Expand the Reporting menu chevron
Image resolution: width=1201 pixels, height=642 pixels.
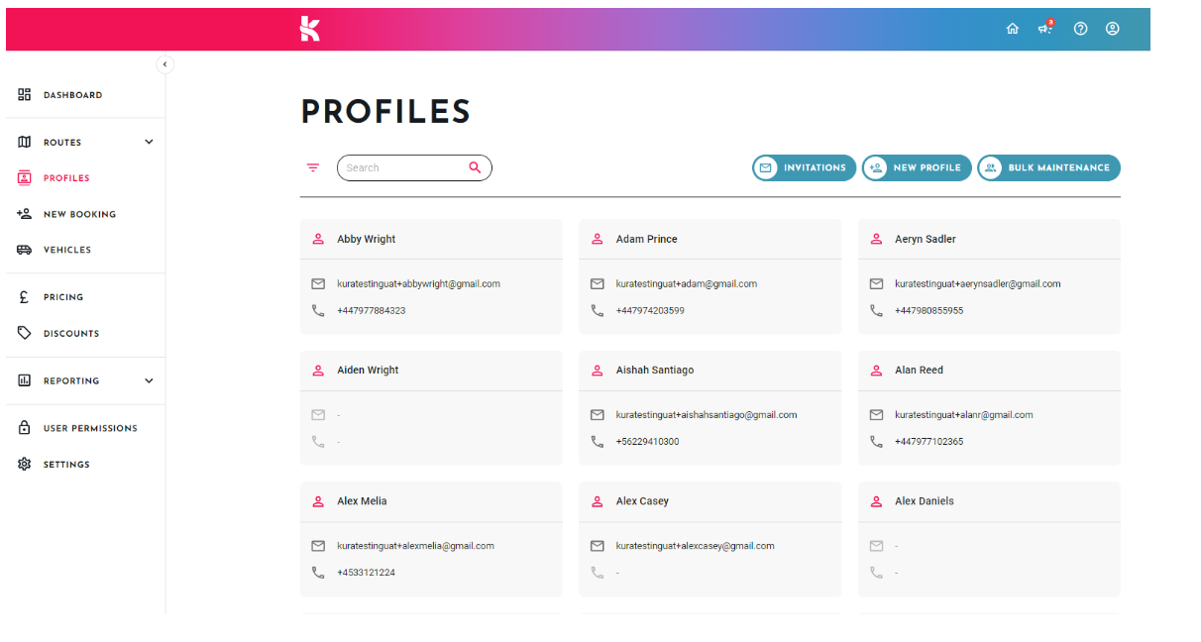(149, 380)
